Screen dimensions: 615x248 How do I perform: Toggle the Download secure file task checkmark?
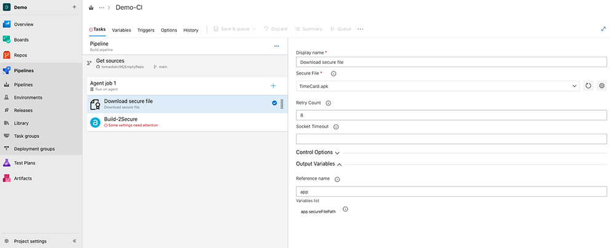[274, 103]
